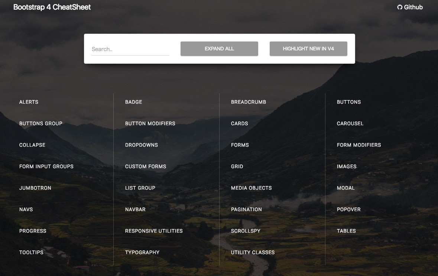Expand the ALERTS section
The width and height of the screenshot is (438, 276).
click(29, 102)
